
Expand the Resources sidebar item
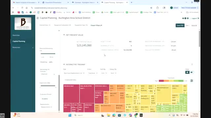[23, 48]
